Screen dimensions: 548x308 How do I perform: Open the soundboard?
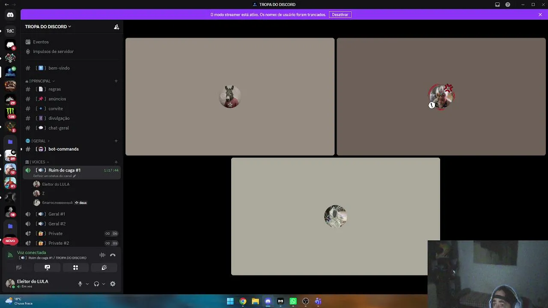(104, 267)
